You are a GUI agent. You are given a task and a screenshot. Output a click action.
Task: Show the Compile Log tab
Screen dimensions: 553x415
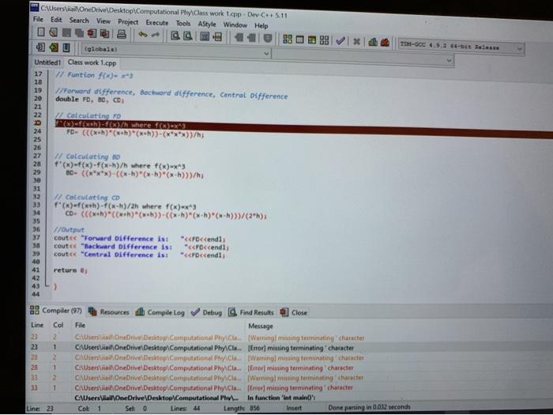pyautogui.click(x=160, y=312)
